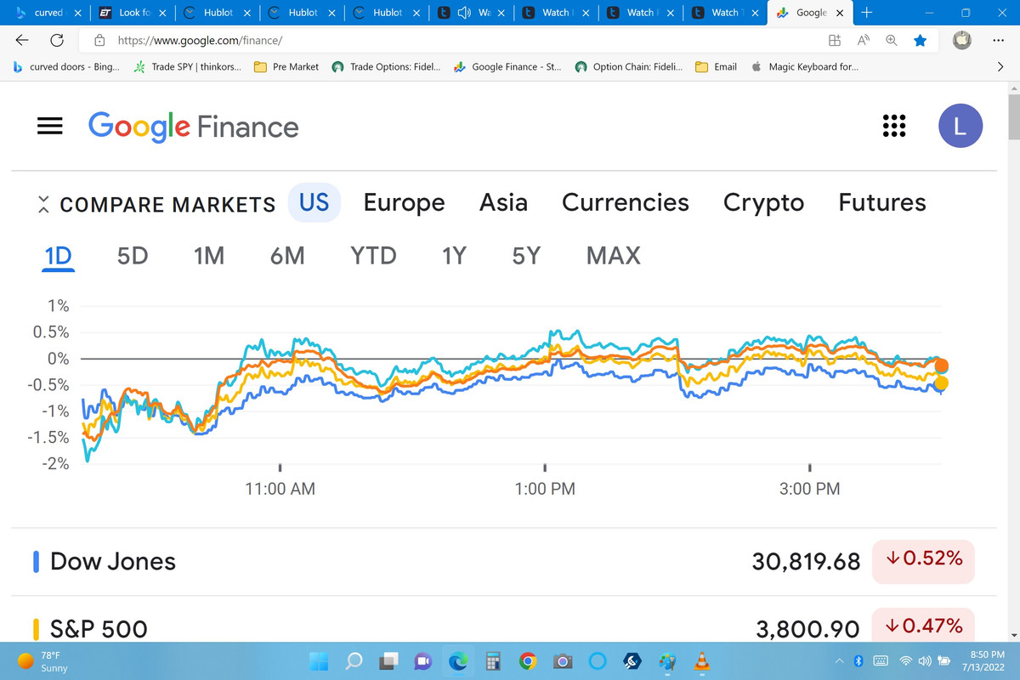
Task: Switch to the Futures tab
Action: point(882,202)
